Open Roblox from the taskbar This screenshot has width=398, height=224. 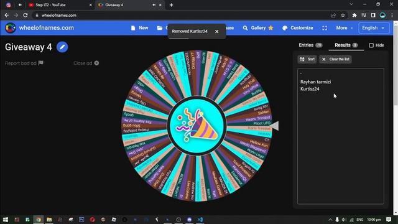[x=114, y=220]
